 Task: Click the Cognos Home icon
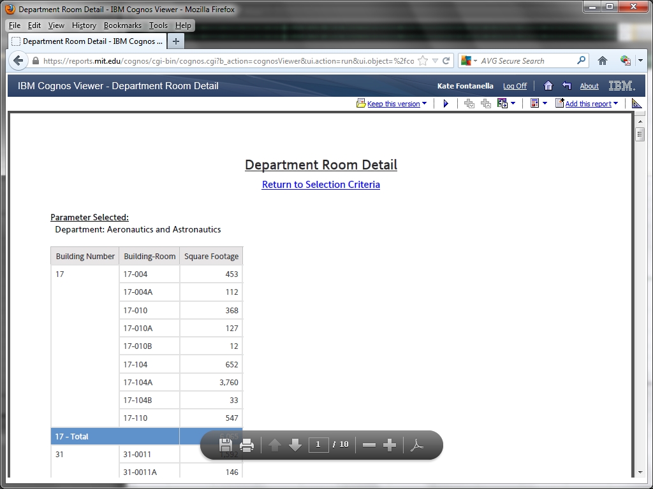point(548,86)
